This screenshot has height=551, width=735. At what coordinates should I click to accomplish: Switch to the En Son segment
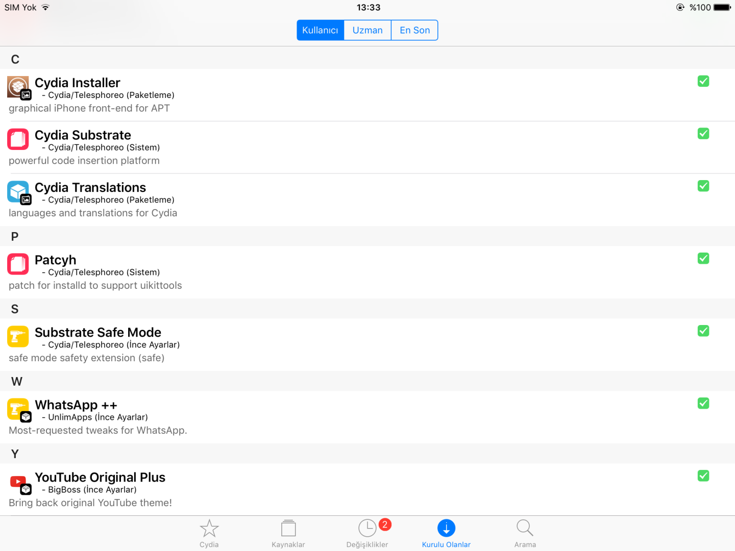(414, 30)
